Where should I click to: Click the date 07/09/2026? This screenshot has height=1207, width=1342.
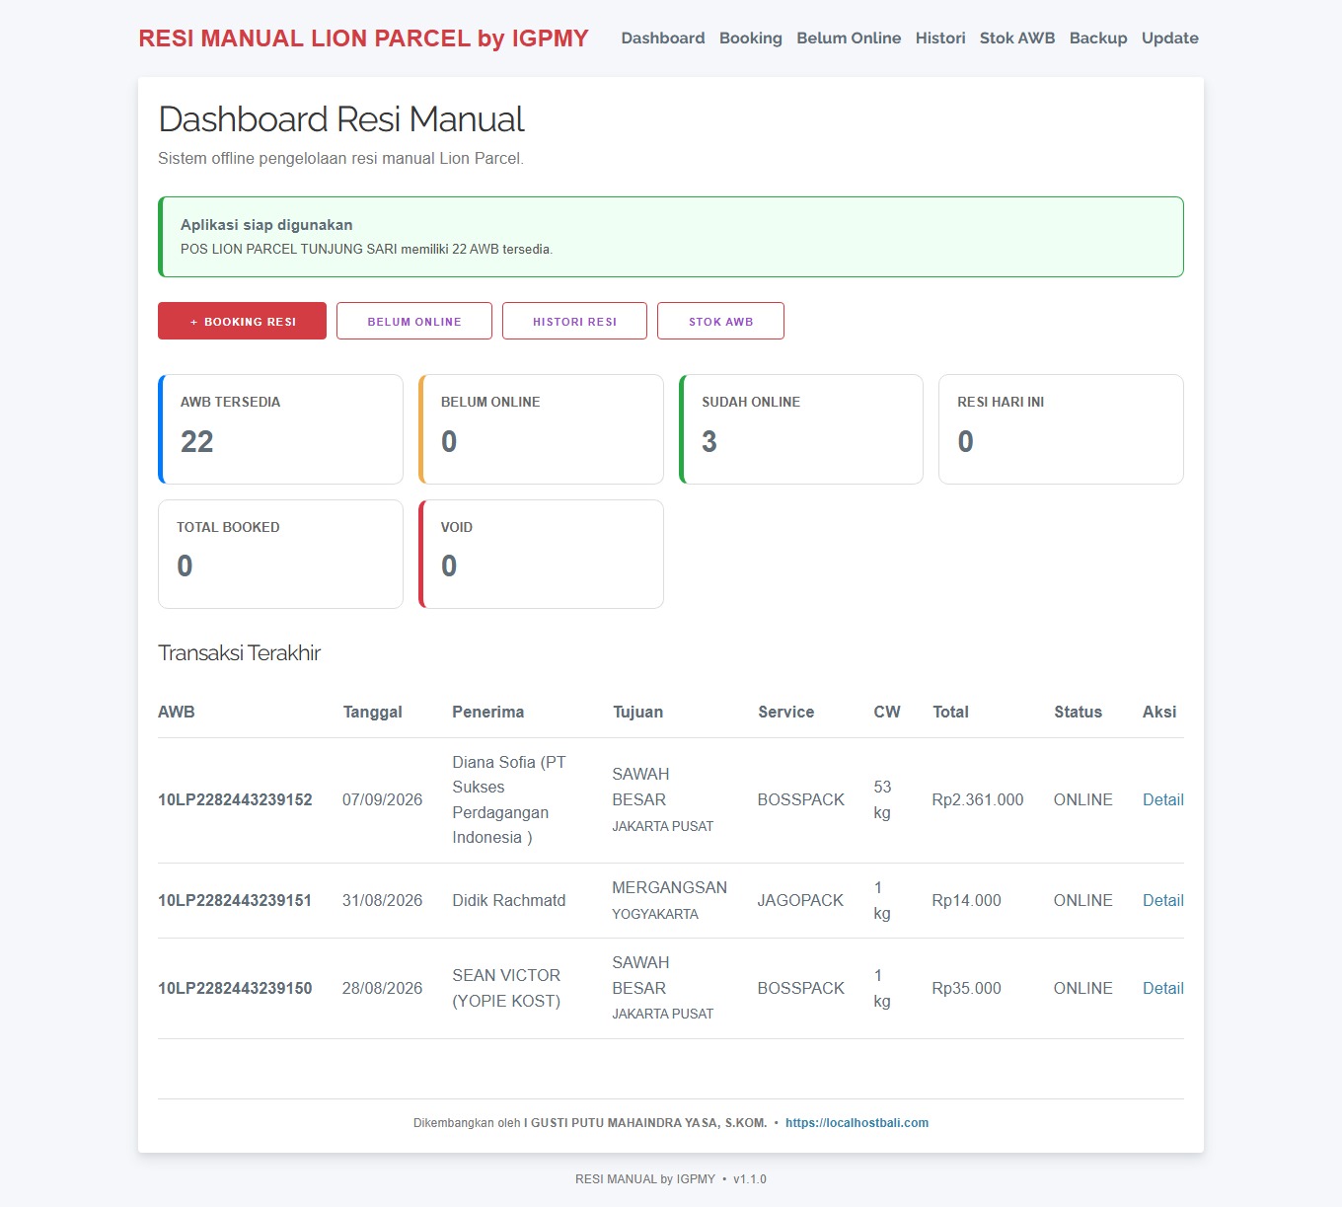(382, 799)
